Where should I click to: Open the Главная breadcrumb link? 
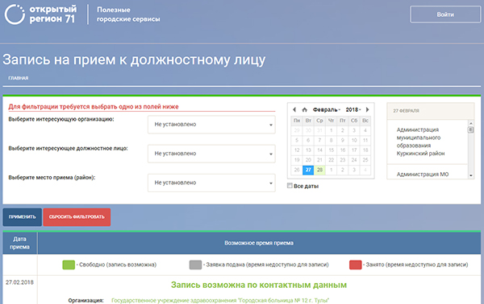pos(19,78)
